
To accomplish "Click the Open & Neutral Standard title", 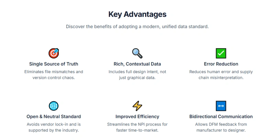I will tap(54, 116).
